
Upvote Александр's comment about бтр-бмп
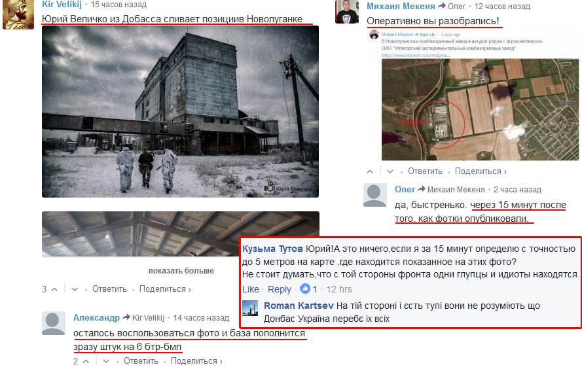click(86, 361)
